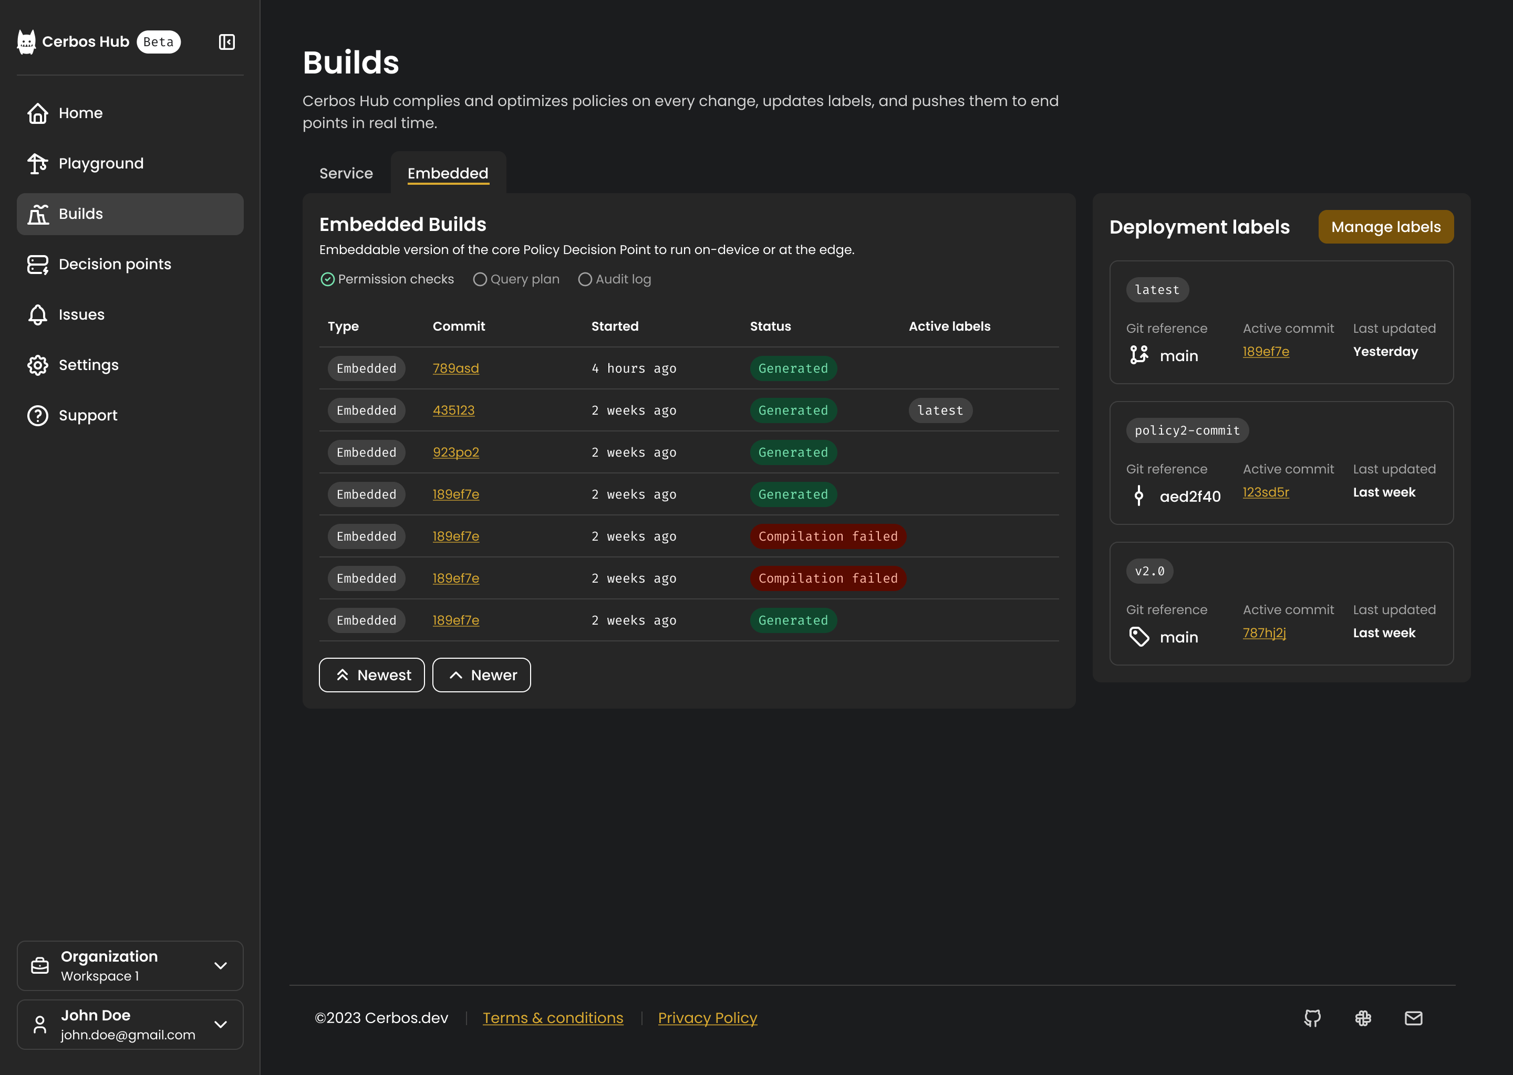
Task: Open Settings using the gear icon
Action: pos(38,365)
